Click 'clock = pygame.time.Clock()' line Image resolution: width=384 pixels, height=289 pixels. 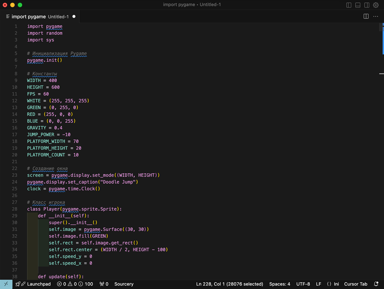63,189
